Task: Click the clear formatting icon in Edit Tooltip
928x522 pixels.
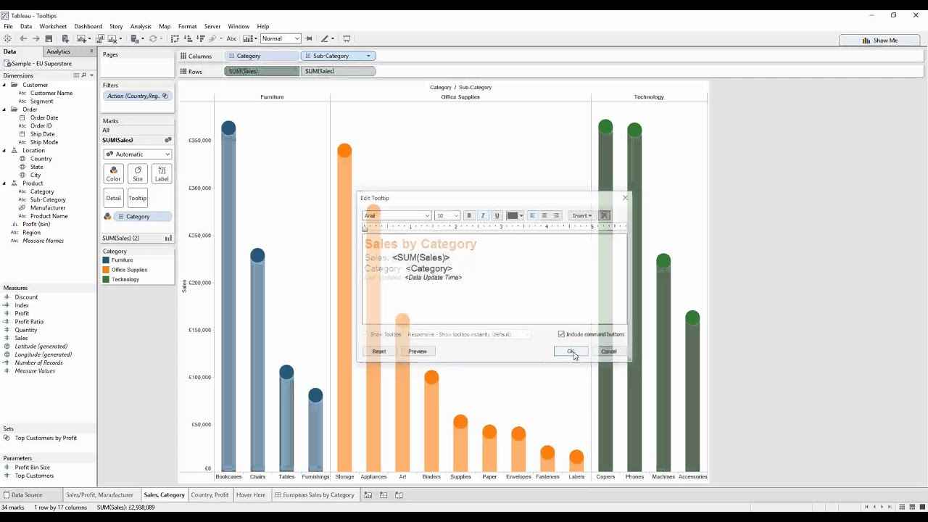Action: [x=605, y=215]
